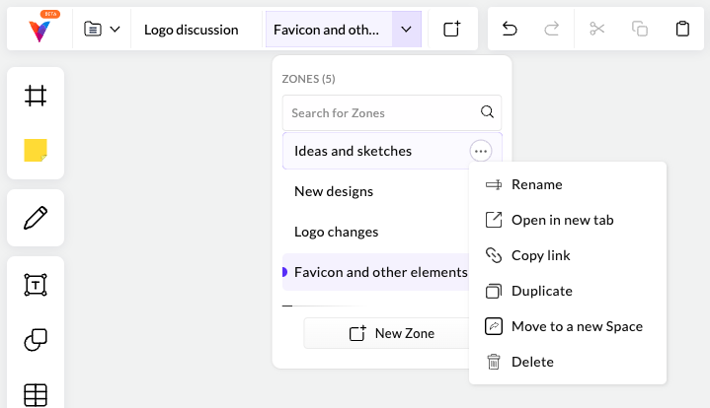Delete the zone via context menu

[531, 362]
